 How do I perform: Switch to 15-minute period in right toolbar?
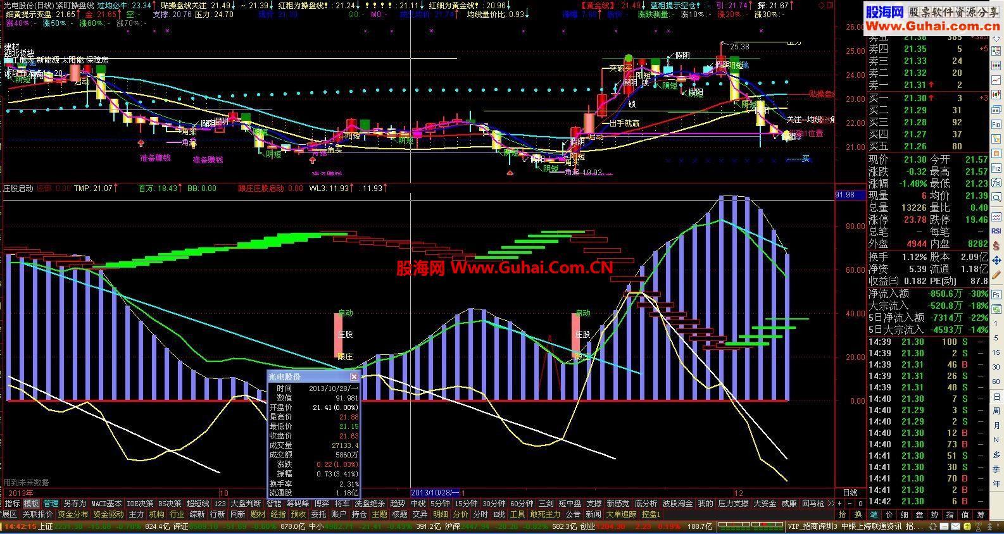pyautogui.click(x=996, y=352)
